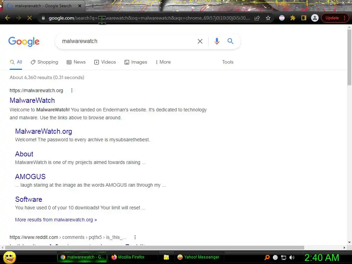Screen dimensions: 352x264
Task: Click More results from malwarewatch.org
Action: click(56, 220)
